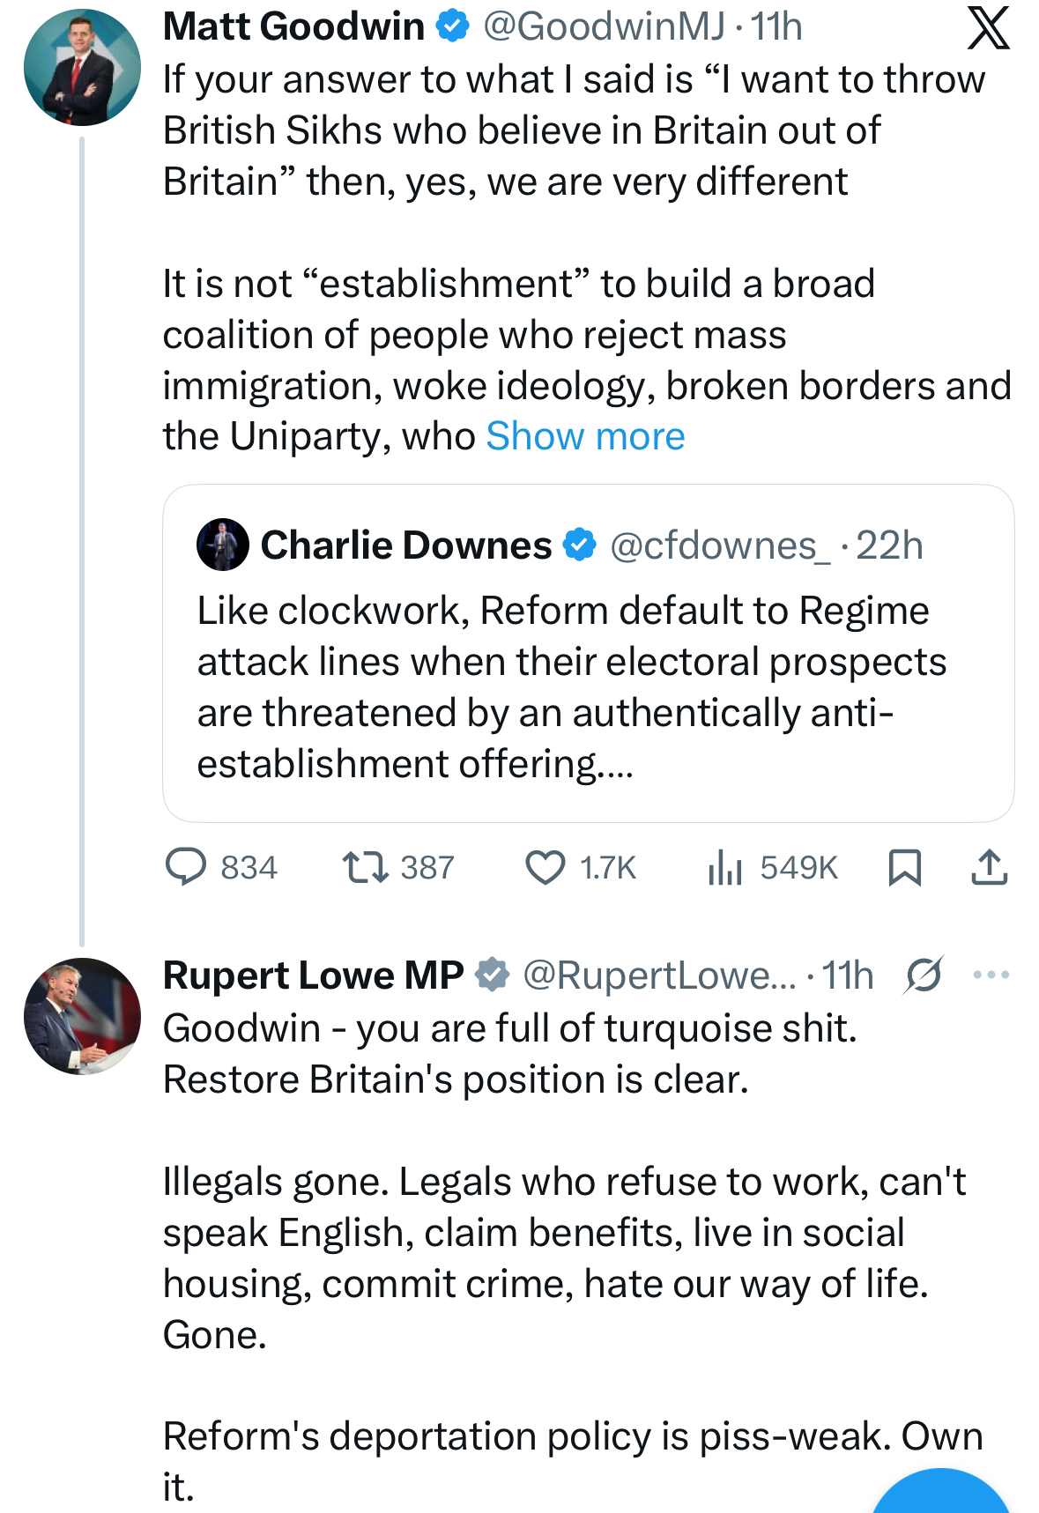The height and width of the screenshot is (1513, 1039).
Task: Open Charlie Downes's small avatar
Action: tap(223, 545)
